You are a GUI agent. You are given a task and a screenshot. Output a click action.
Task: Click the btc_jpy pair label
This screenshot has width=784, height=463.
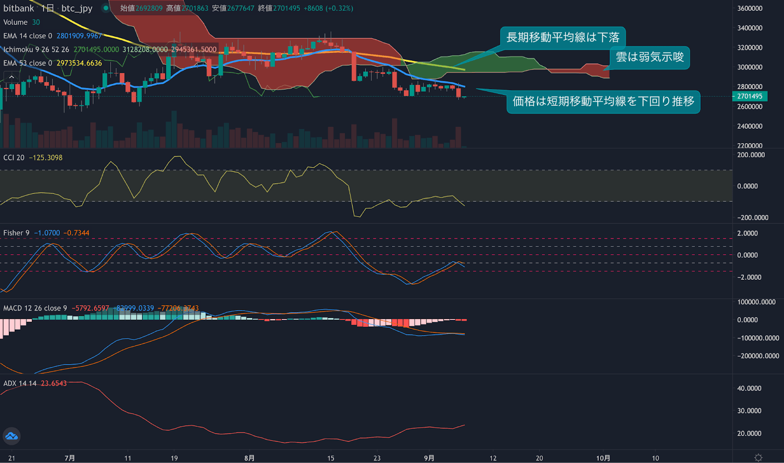[76, 8]
